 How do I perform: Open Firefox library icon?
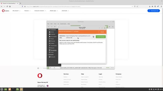tap(152, 6)
